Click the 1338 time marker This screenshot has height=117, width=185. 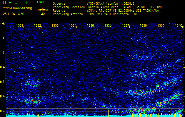click(x=143, y=25)
